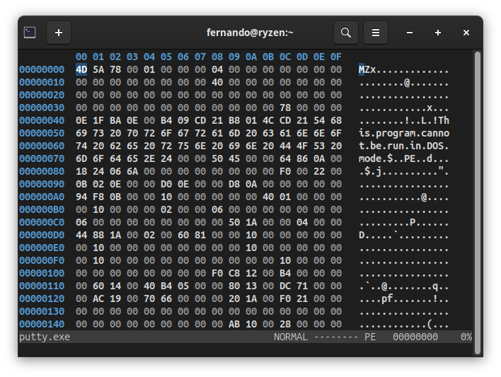501x377 pixels.
Task: Click the dashes field in status bar
Action: [x=336, y=337]
